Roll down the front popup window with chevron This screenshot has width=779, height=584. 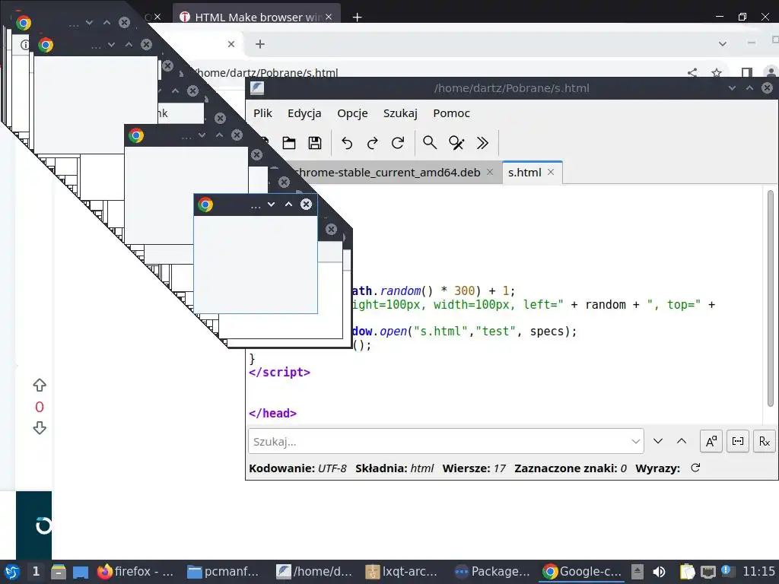271,204
